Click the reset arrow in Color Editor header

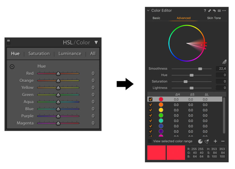point(214,11)
